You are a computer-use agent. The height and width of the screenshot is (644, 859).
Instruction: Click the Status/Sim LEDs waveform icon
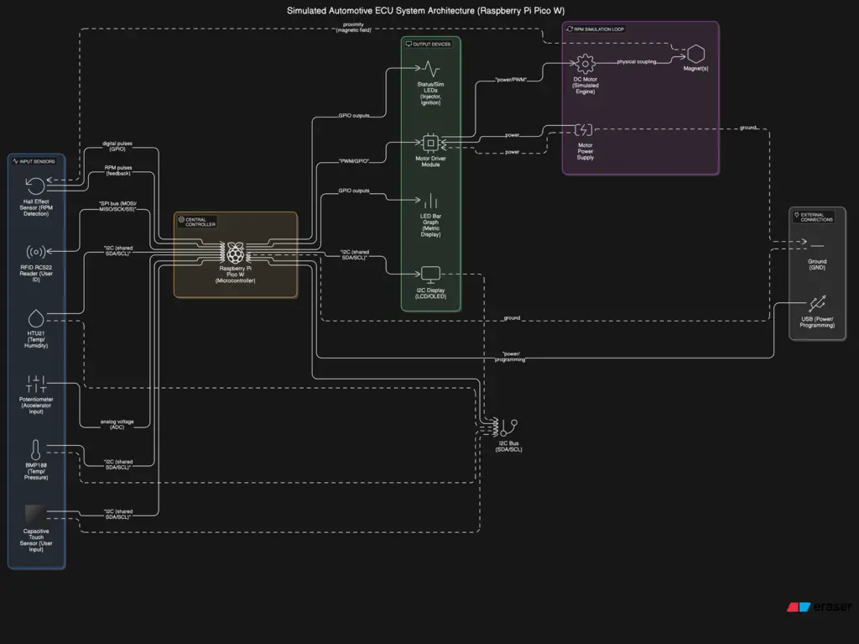(x=430, y=69)
